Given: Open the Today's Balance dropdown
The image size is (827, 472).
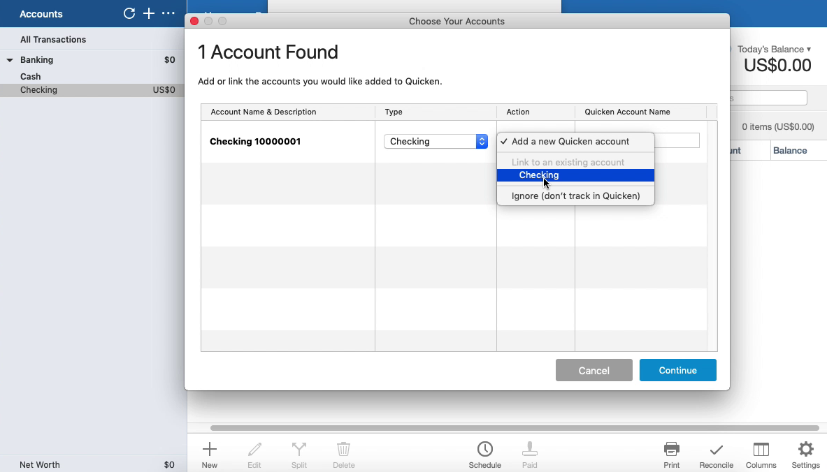Looking at the screenshot, I should 774,49.
